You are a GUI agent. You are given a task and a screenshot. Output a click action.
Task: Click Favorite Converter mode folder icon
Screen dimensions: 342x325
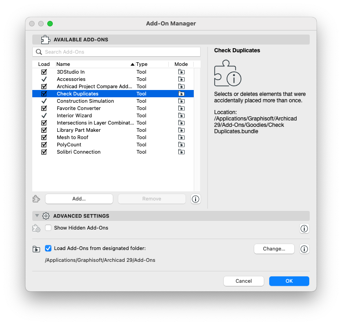181,108
